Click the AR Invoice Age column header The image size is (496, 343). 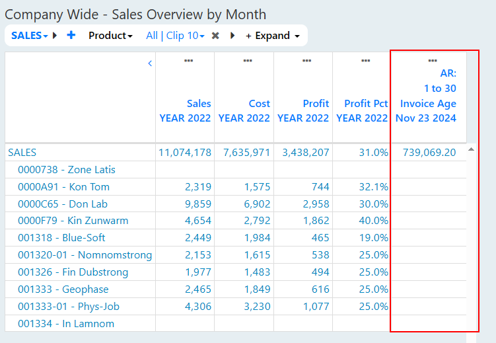(426, 96)
